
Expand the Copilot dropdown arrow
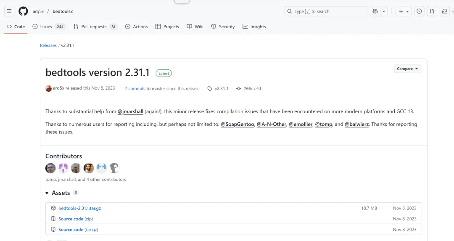pos(384,11)
